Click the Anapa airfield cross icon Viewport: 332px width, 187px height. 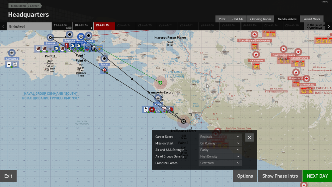158,98
